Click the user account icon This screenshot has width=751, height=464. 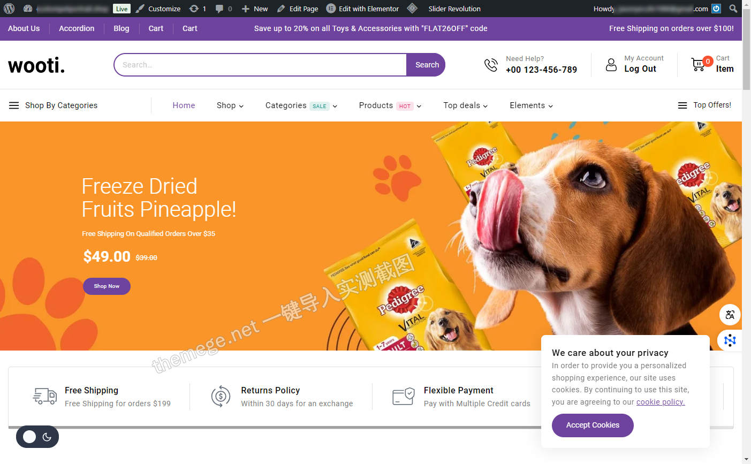click(611, 65)
